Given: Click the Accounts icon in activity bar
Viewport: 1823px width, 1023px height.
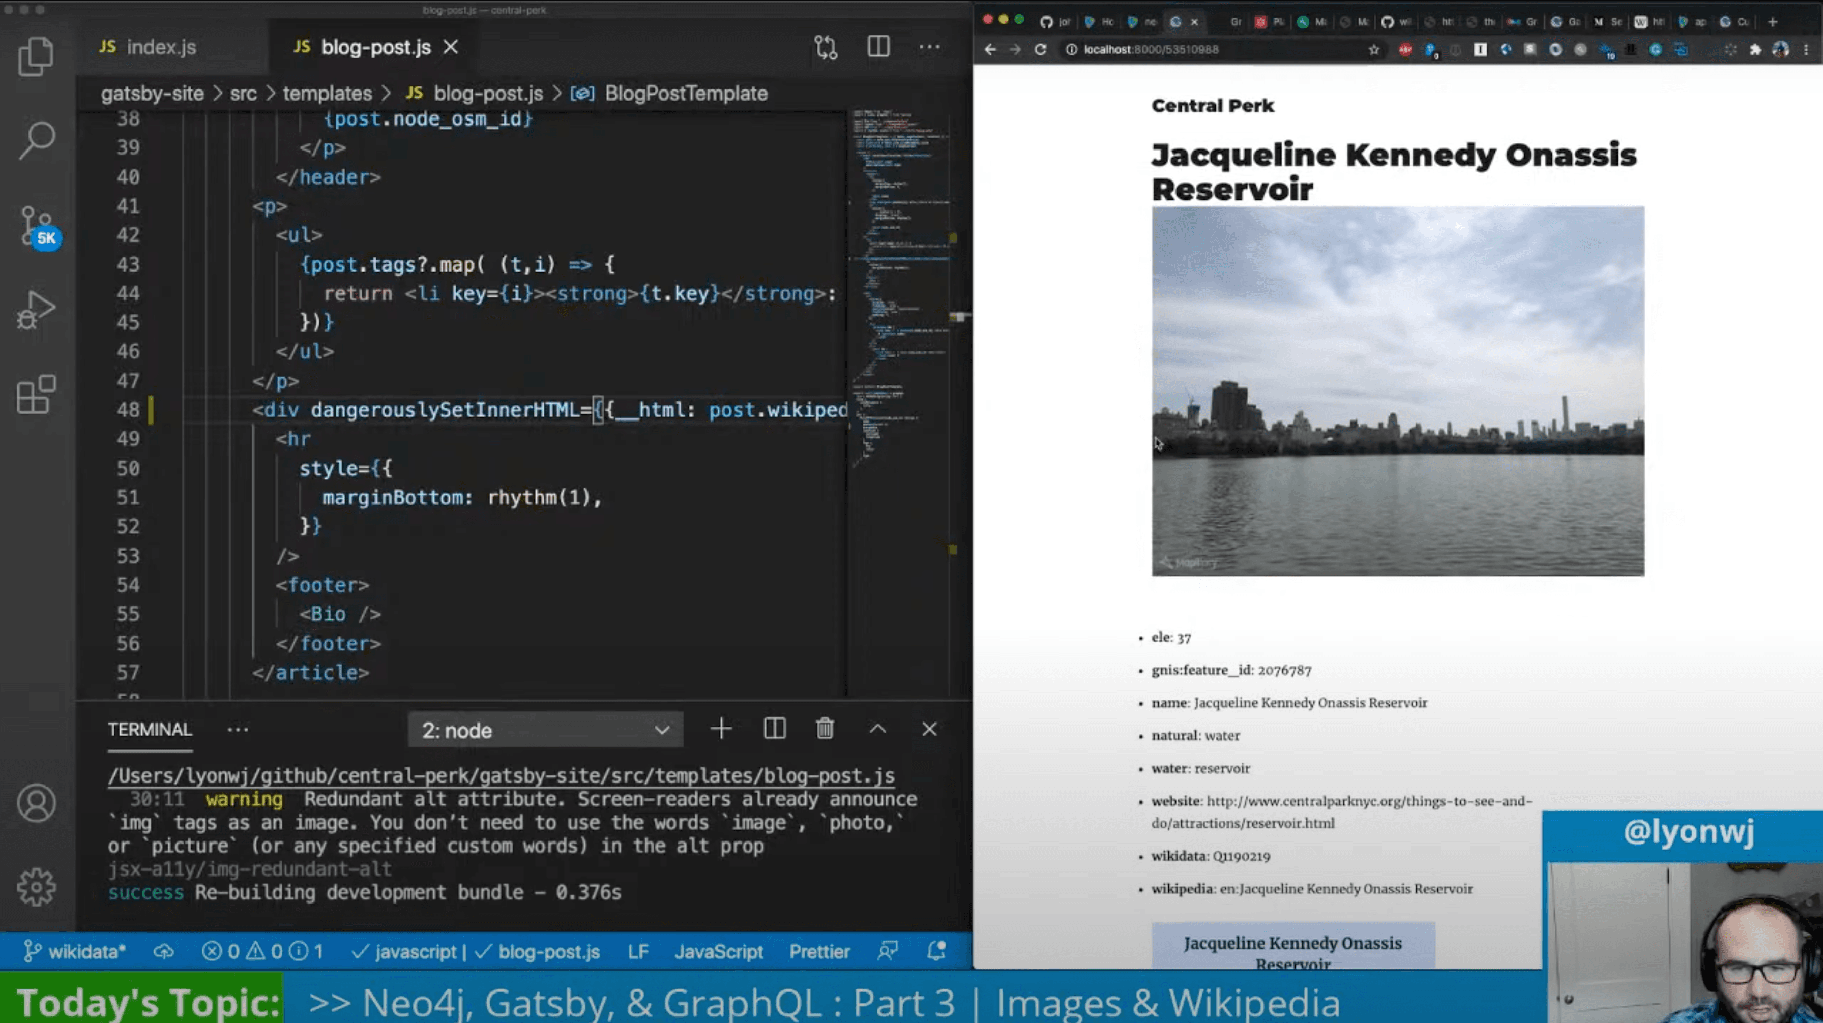Looking at the screenshot, I should [36, 803].
